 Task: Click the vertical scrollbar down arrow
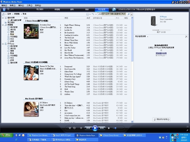(132, 122)
